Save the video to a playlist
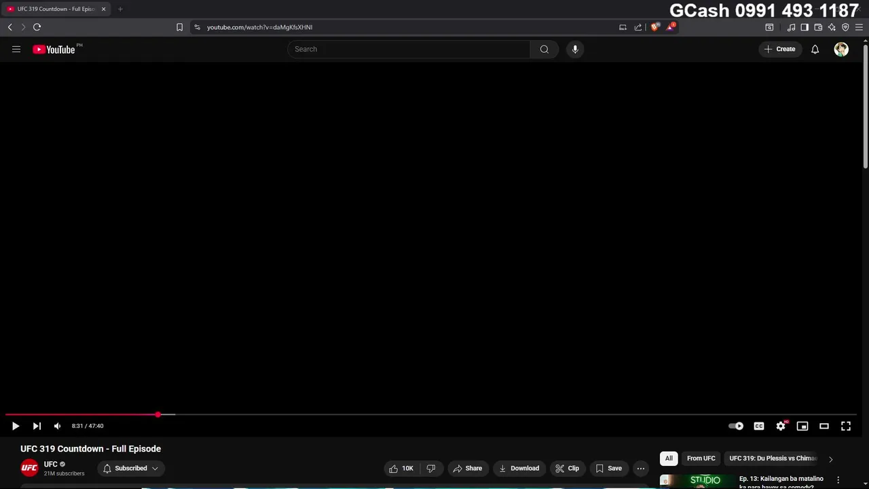The image size is (869, 489). click(608, 468)
